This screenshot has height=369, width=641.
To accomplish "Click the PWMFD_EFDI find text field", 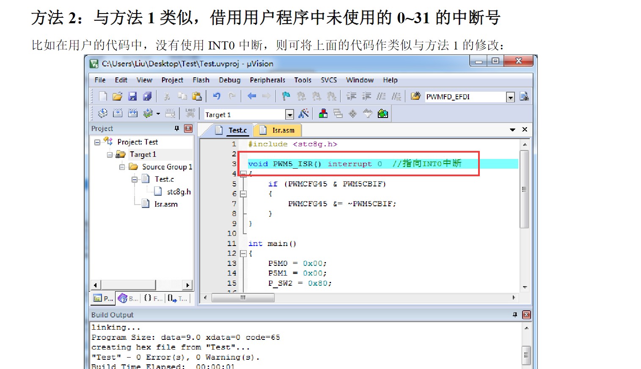I will click(465, 97).
